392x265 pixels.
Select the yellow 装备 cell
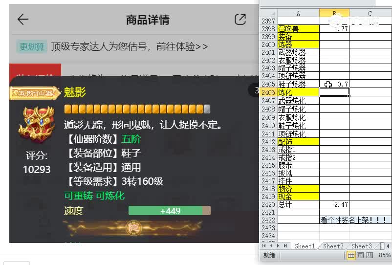tap(298, 37)
